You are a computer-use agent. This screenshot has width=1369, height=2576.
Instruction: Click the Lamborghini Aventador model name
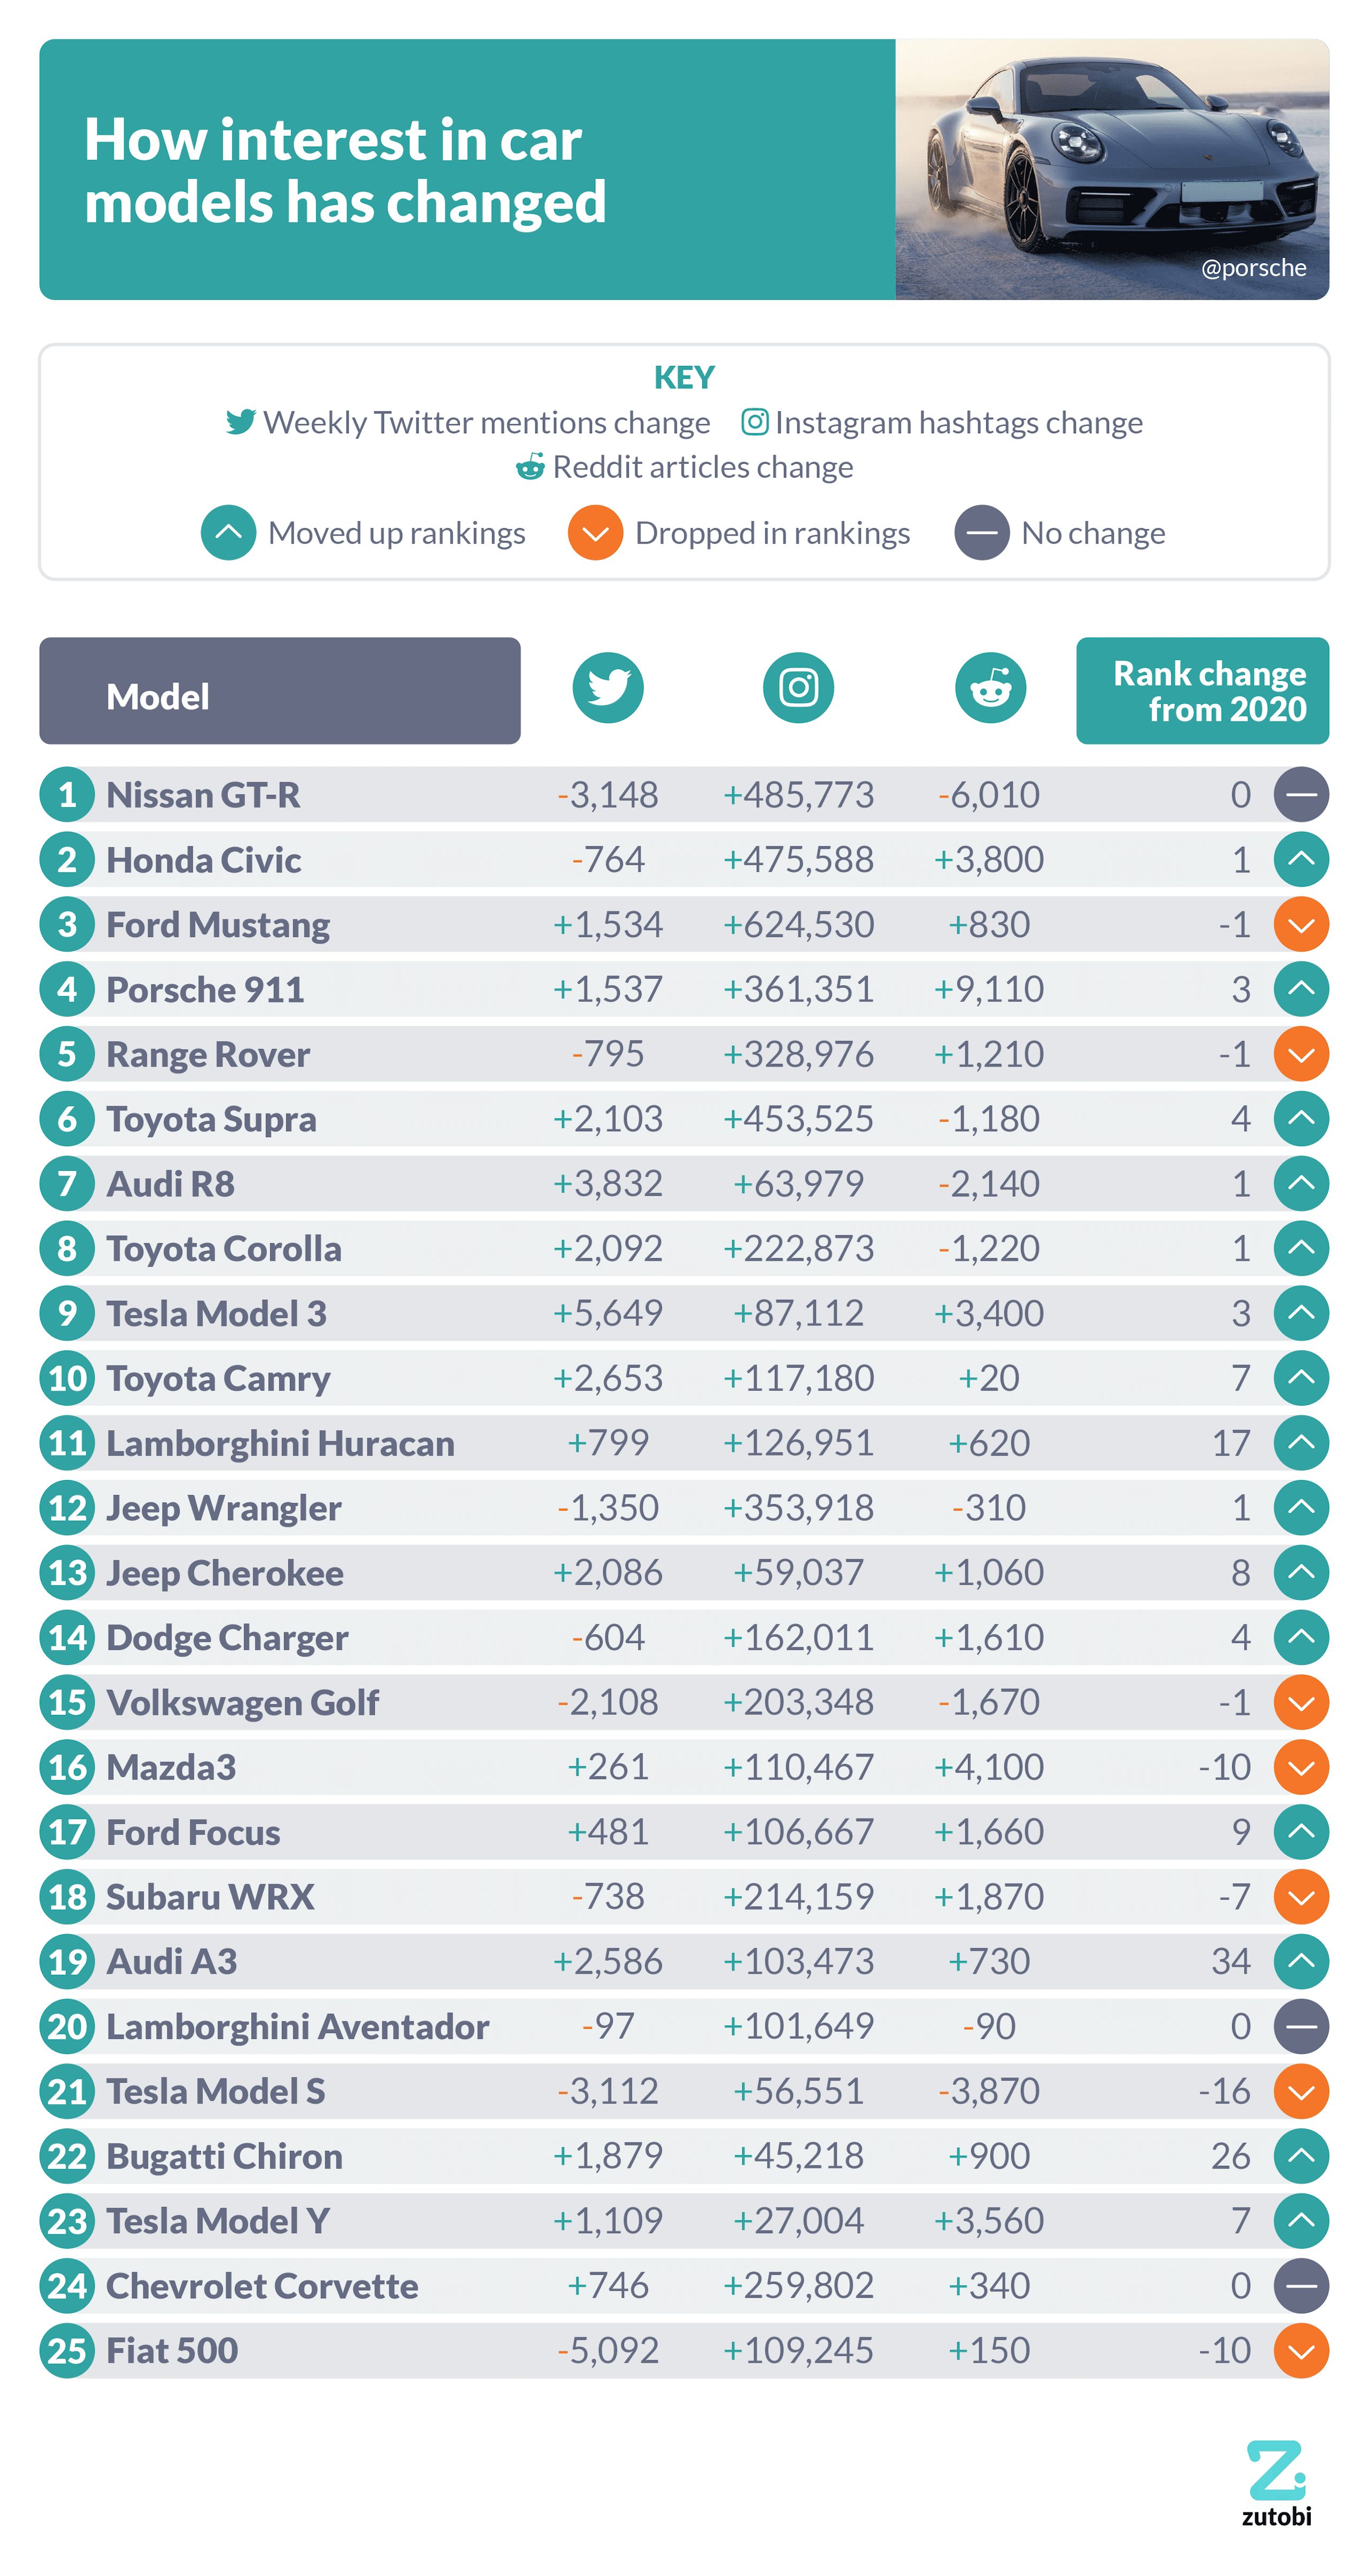(x=297, y=2026)
